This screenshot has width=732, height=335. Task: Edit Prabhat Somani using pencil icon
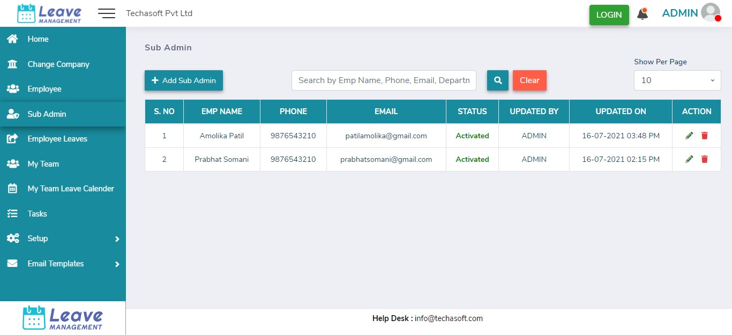coord(689,159)
